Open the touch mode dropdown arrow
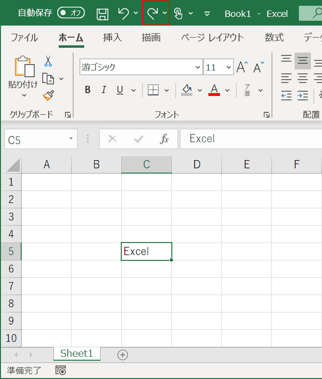Screen dimensions: 322x379 191,13
